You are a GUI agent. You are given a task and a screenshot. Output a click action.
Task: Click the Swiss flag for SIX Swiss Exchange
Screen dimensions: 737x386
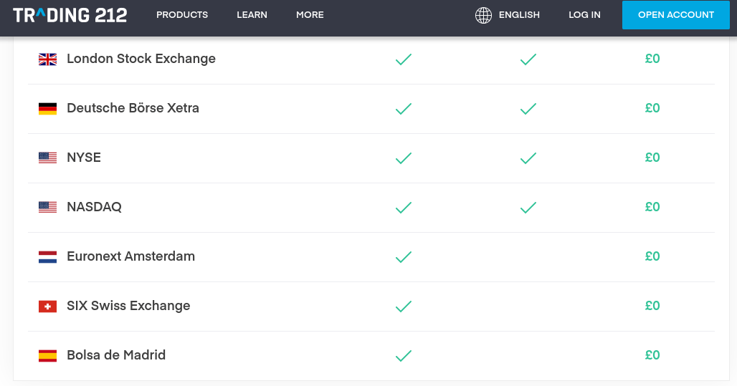47,307
